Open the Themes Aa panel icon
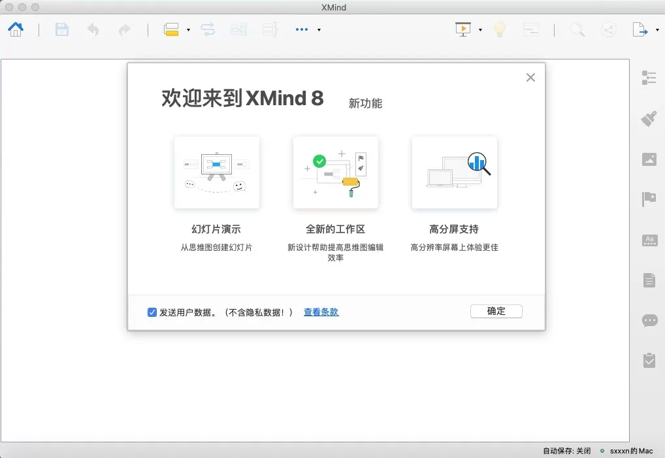Image resolution: width=665 pixels, height=458 pixels. pyautogui.click(x=649, y=240)
